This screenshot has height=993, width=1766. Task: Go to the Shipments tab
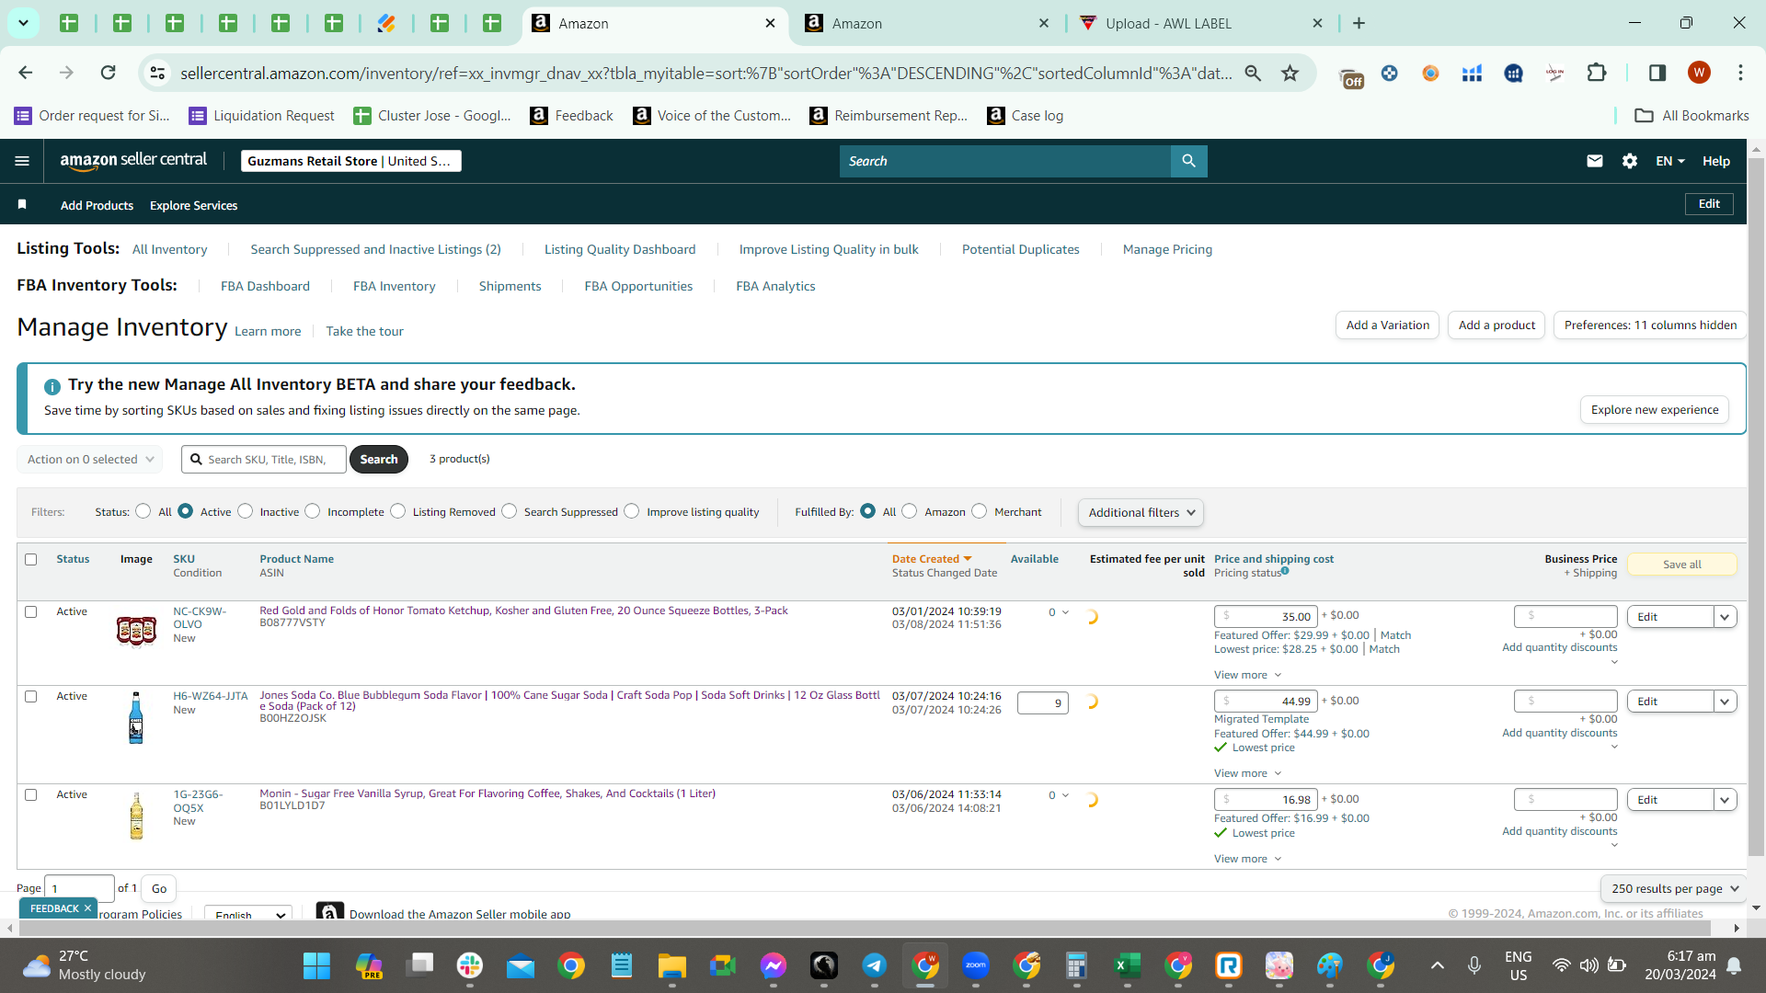point(510,286)
